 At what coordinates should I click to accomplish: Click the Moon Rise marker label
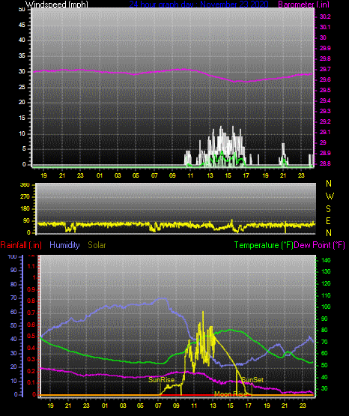coord(231,394)
